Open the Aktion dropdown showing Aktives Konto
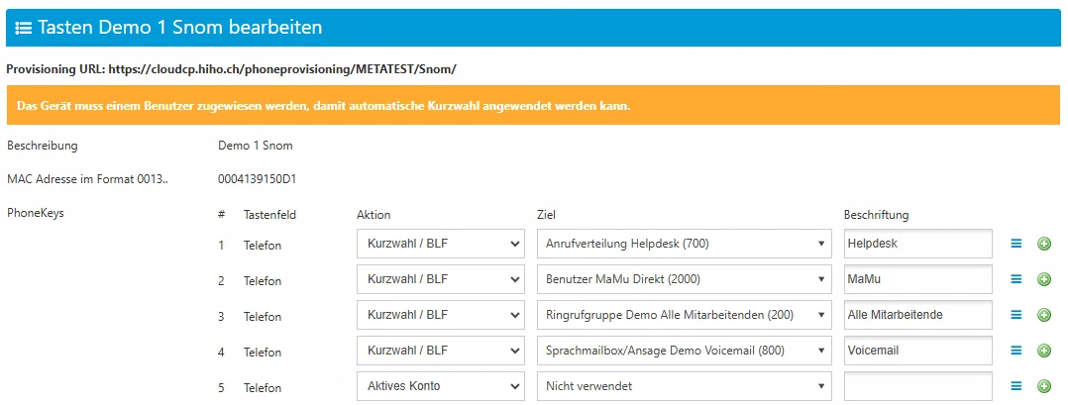The width and height of the screenshot is (1068, 405). click(441, 386)
